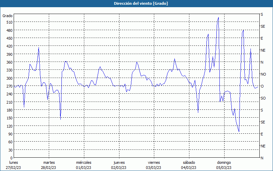Image resolution: width=273 pixels, height=171 pixels.
Task: Select the date 01/03/23
Action: [83, 168]
